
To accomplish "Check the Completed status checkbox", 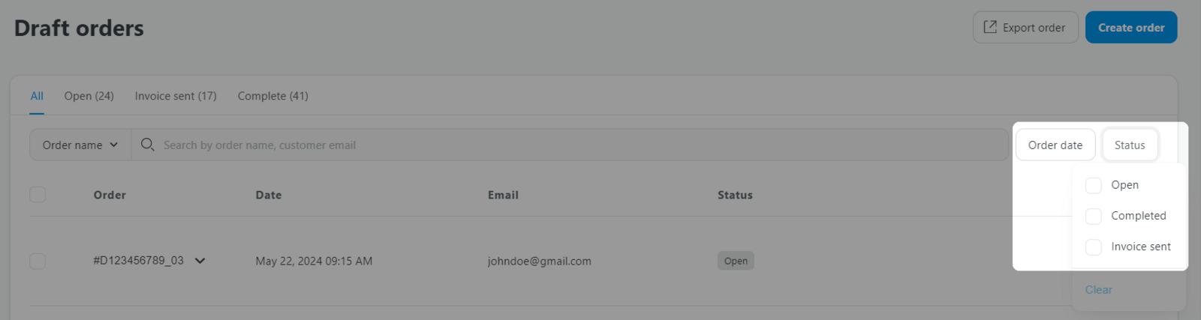I will point(1094,216).
